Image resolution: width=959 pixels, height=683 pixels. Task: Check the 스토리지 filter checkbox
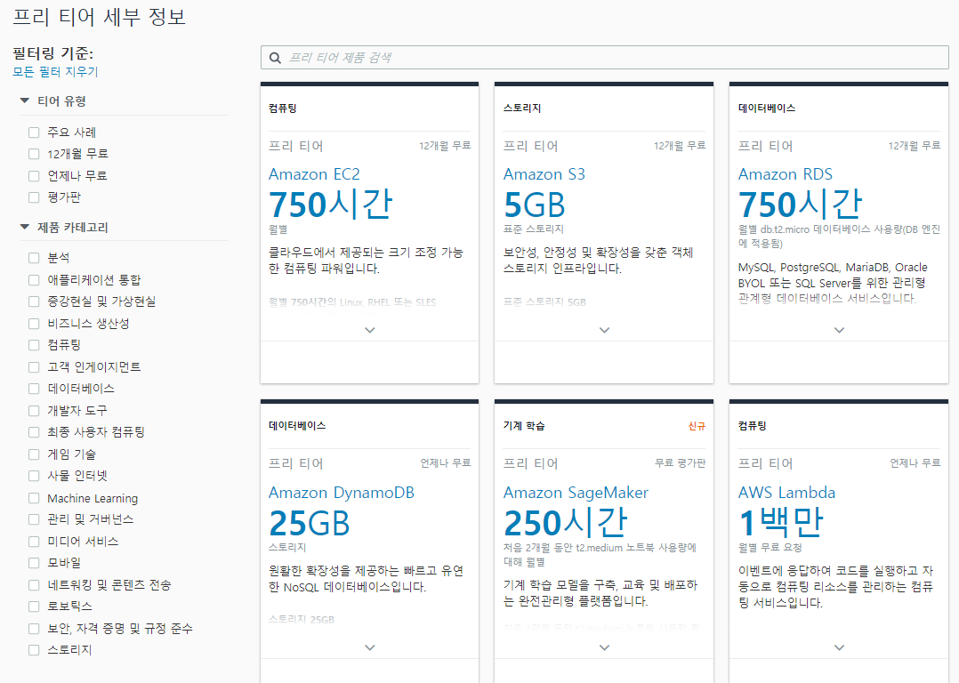(34, 650)
